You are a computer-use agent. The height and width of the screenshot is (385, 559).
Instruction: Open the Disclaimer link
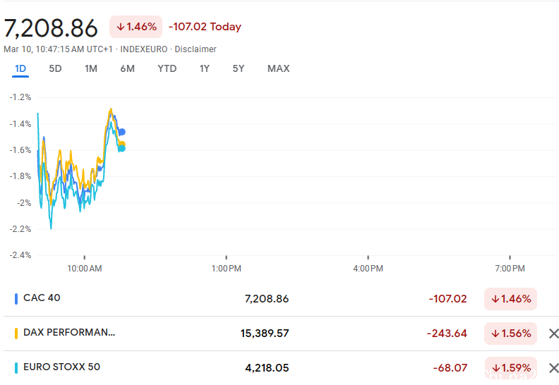[196, 49]
